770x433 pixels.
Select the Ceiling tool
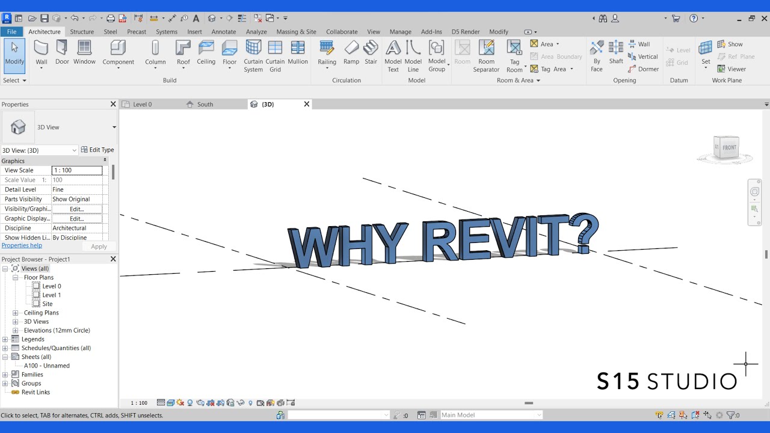pyautogui.click(x=206, y=52)
